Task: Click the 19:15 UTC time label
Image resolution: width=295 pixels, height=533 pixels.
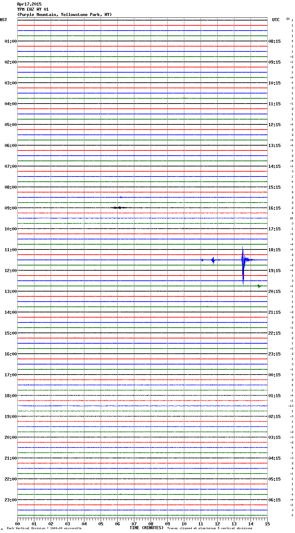Action: (275, 271)
